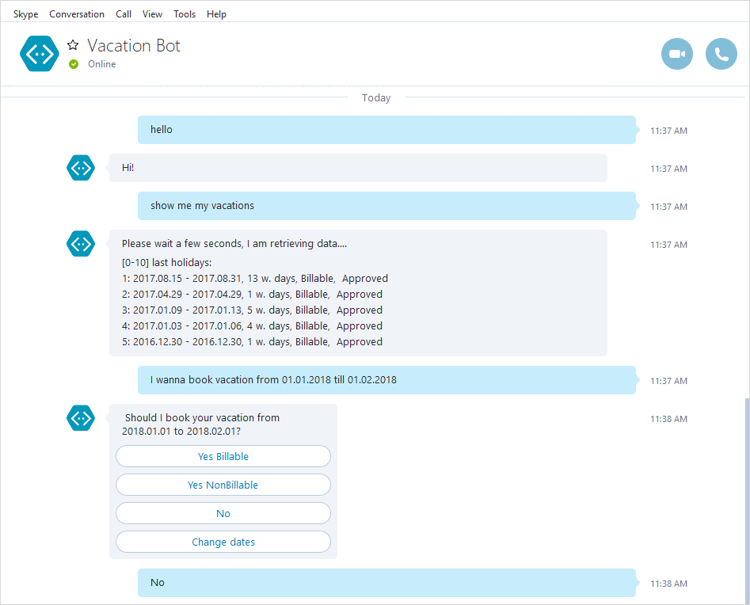Click the bot avatar next to the vacation list
Image resolution: width=750 pixels, height=605 pixels.
(x=80, y=244)
